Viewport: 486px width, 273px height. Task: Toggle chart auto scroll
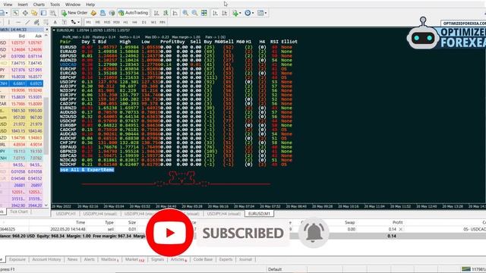215,13
